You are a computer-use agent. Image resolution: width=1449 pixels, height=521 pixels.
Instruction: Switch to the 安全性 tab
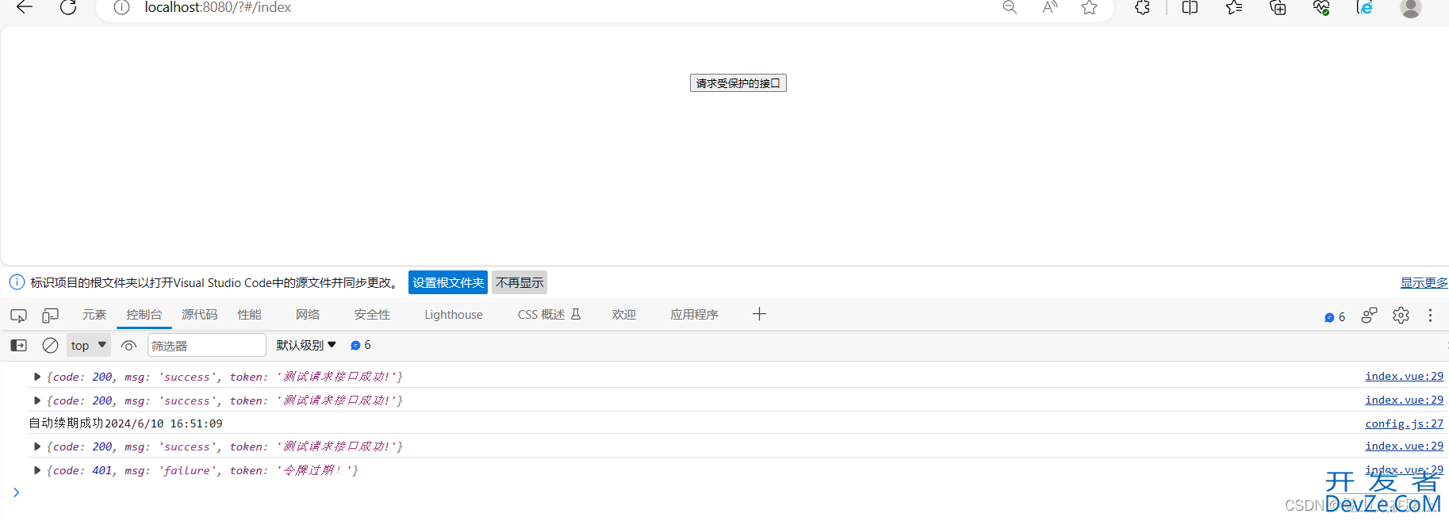pos(372,315)
